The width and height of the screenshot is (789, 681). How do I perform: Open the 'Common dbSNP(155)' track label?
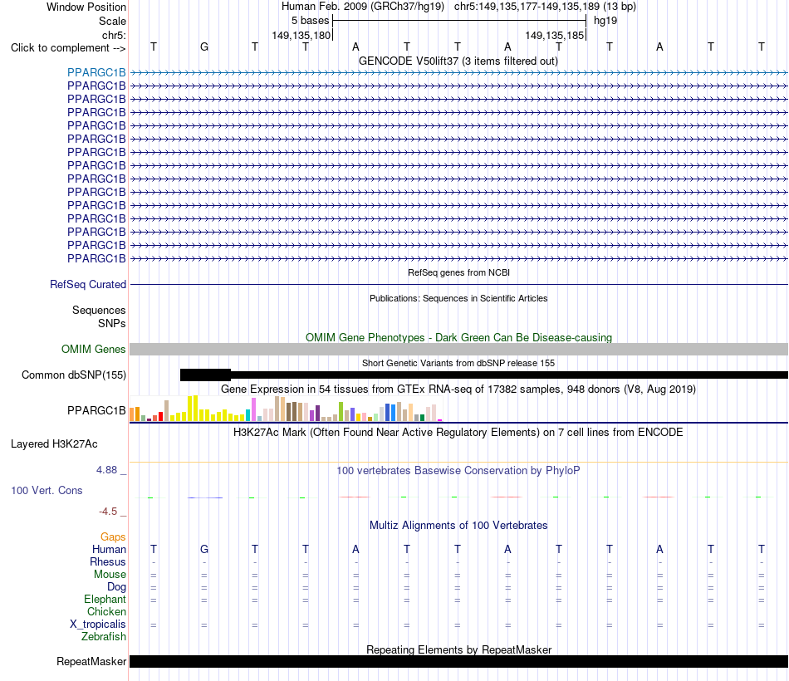coord(73,375)
